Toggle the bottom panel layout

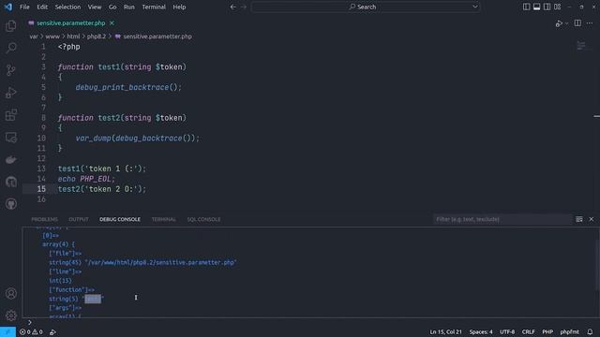(x=537, y=7)
